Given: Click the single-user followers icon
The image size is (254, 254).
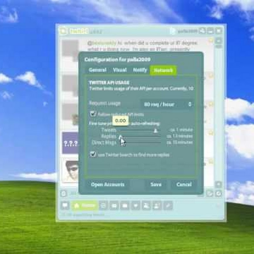Looking at the screenshot, I should coord(157,205).
